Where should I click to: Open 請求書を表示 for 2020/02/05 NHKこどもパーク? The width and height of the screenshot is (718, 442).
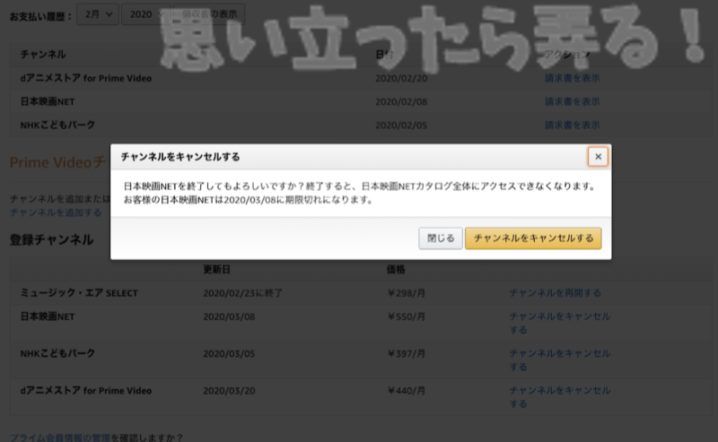tap(572, 125)
